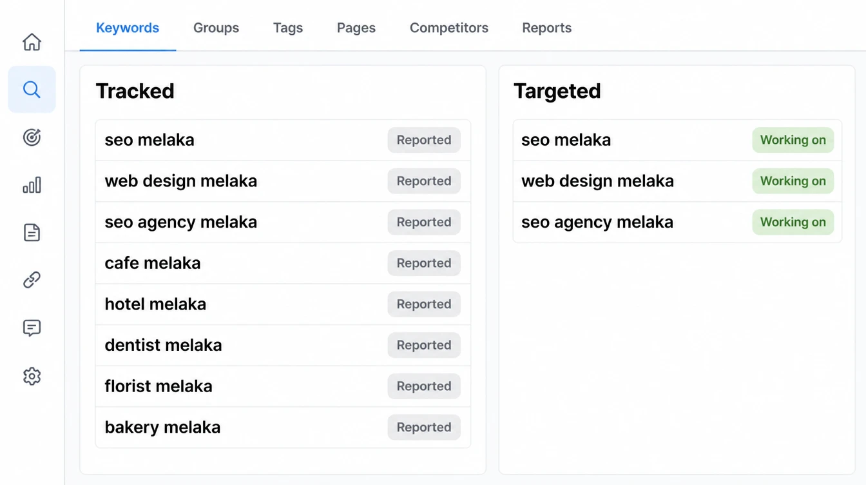
Task: Switch to the Keywords tab
Action: pos(128,28)
